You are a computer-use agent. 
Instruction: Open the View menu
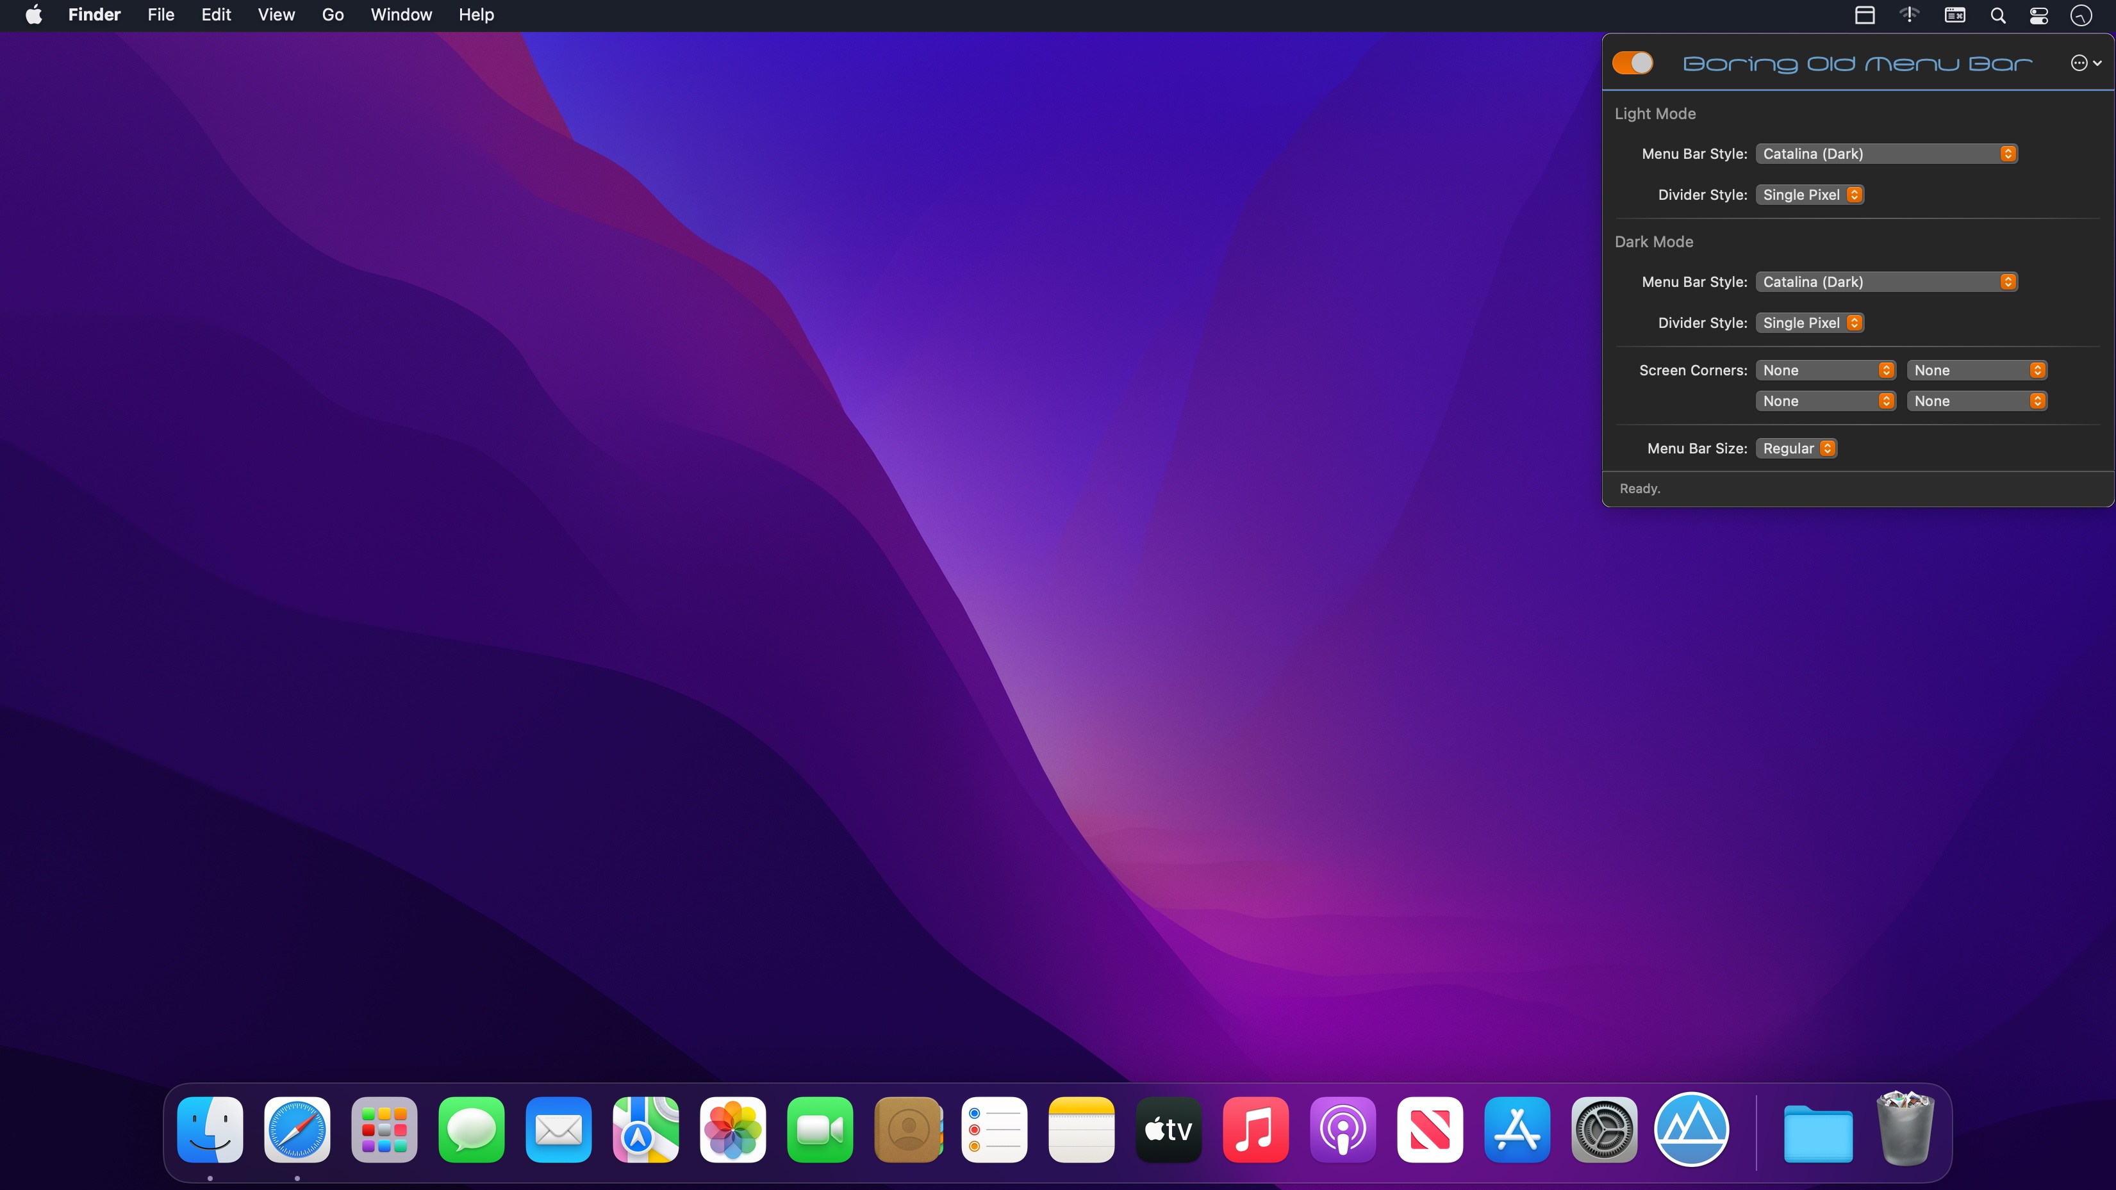tap(276, 15)
